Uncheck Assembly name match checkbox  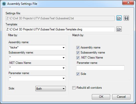click(78, 47)
